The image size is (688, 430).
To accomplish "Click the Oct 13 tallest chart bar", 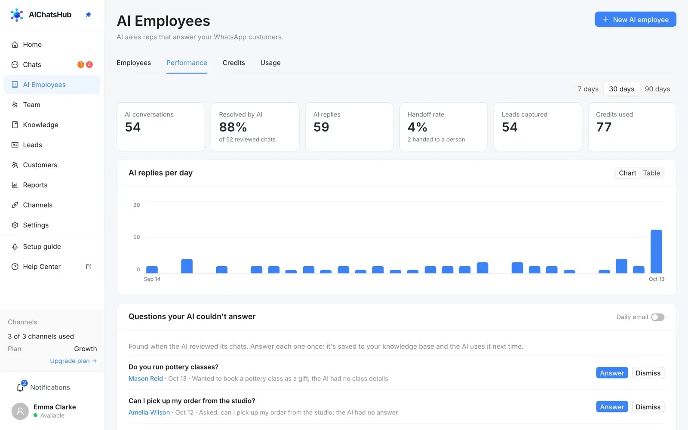I will [656, 252].
